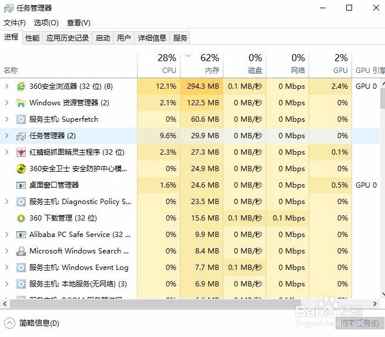Screen dimensions: 385x337
Task: Expand the Microsoft Windows Search group
Action: [x=7, y=251]
